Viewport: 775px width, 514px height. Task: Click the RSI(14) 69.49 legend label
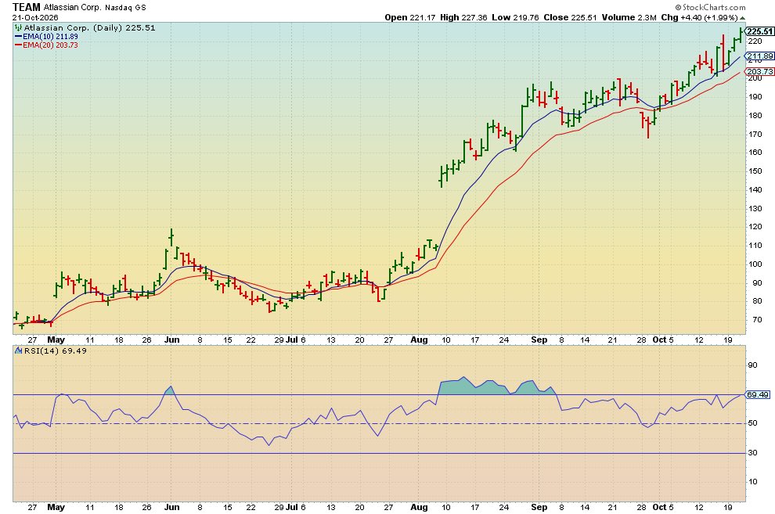(56, 350)
